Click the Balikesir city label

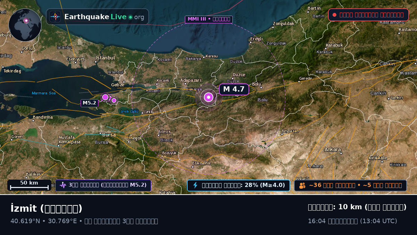35,174
